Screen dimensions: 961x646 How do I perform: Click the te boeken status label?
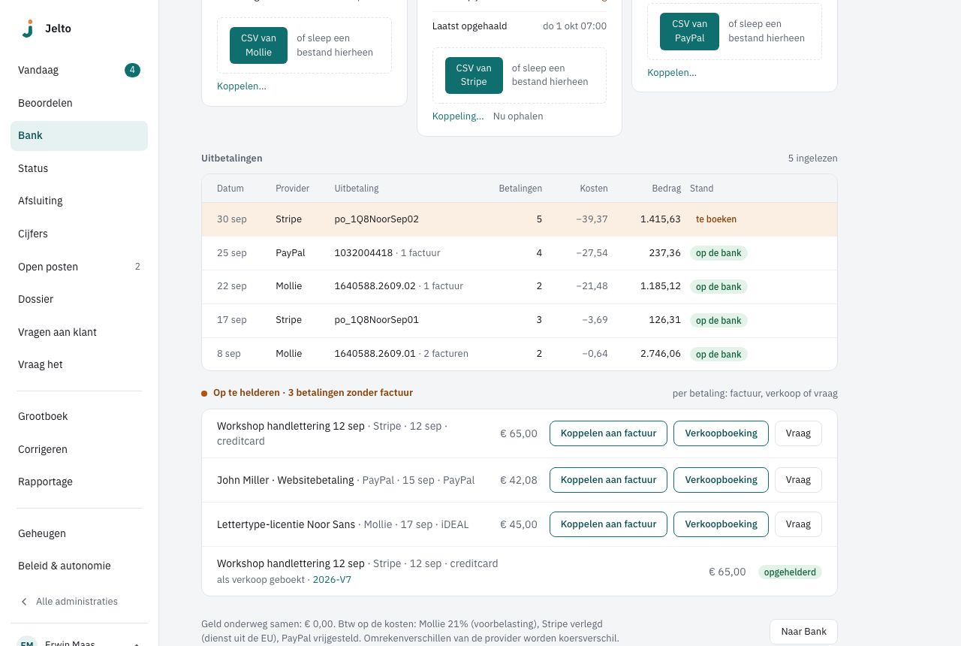[x=716, y=219]
